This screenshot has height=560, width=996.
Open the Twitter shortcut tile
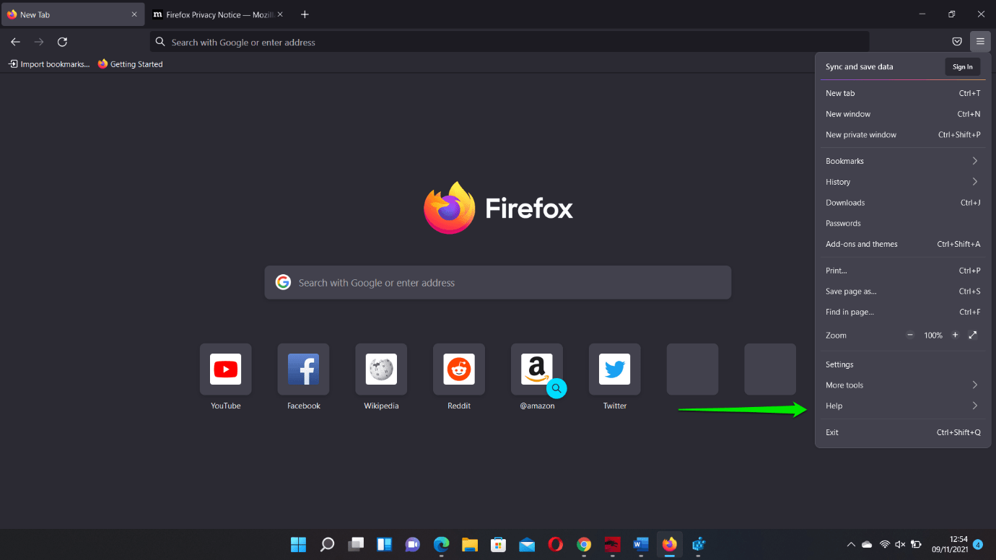coord(615,369)
